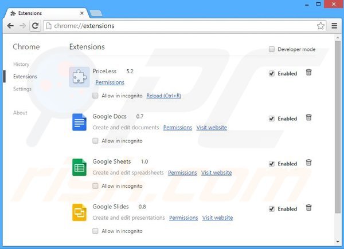Click the scrollbar up arrow
This screenshot has height=249, width=344.
click(x=338, y=38)
